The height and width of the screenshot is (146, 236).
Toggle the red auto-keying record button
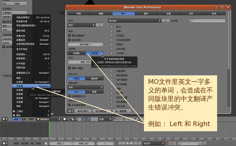click(x=170, y=143)
